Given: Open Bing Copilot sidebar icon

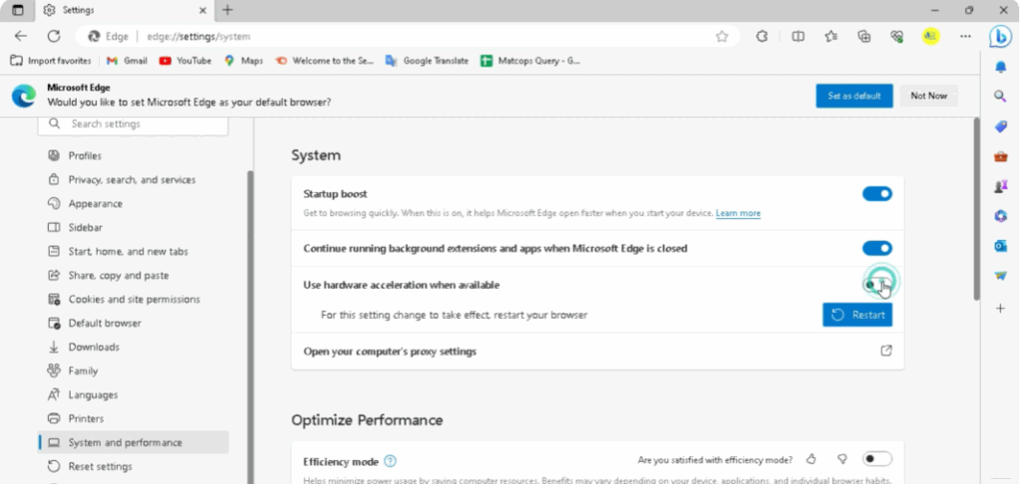Looking at the screenshot, I should click(x=1000, y=37).
